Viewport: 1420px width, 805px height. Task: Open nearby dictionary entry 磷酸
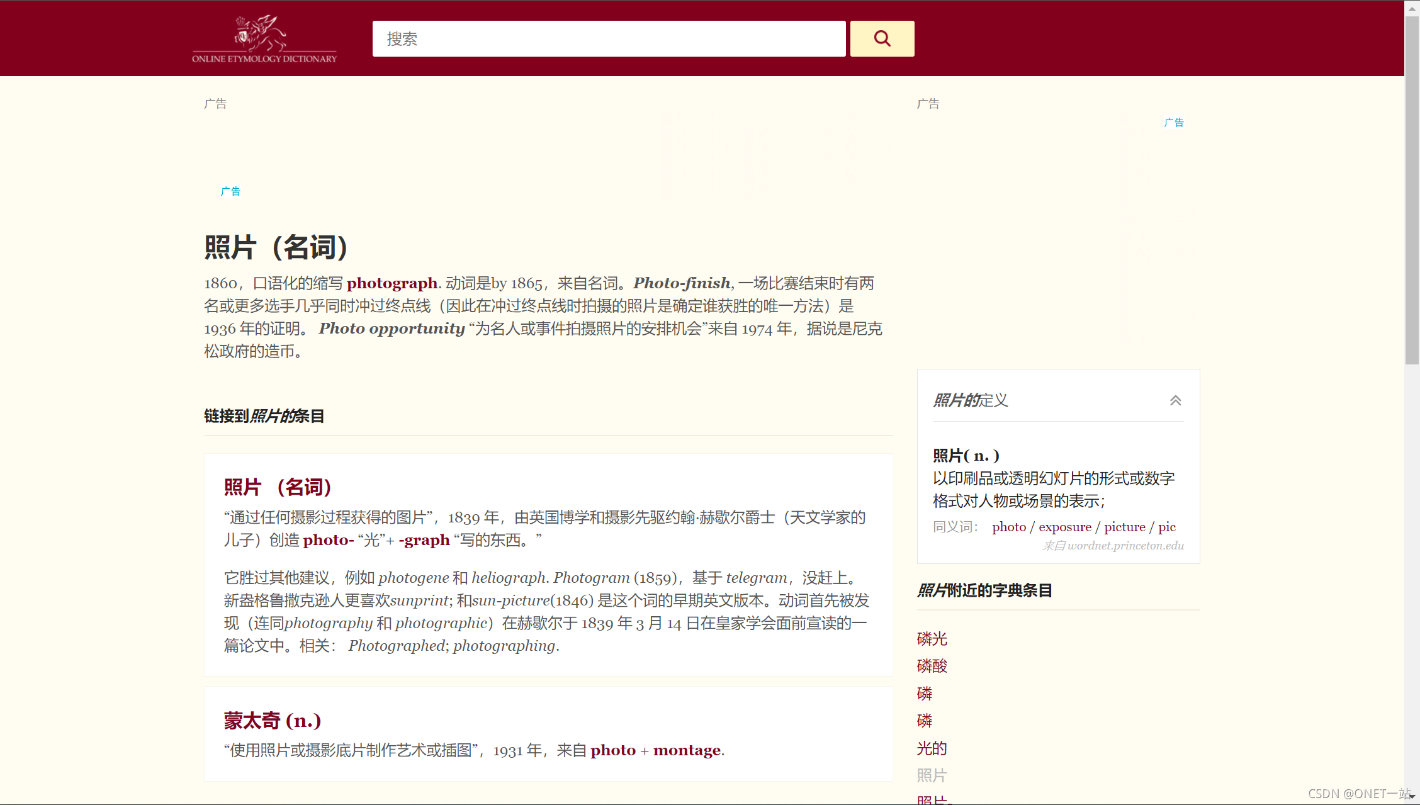pos(932,666)
